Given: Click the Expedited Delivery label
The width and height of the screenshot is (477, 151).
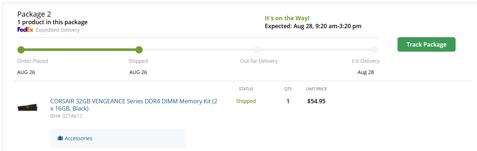Looking at the screenshot, I should tap(58, 30).
